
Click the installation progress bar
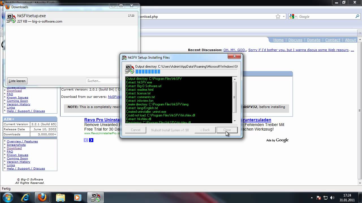click(x=186, y=72)
